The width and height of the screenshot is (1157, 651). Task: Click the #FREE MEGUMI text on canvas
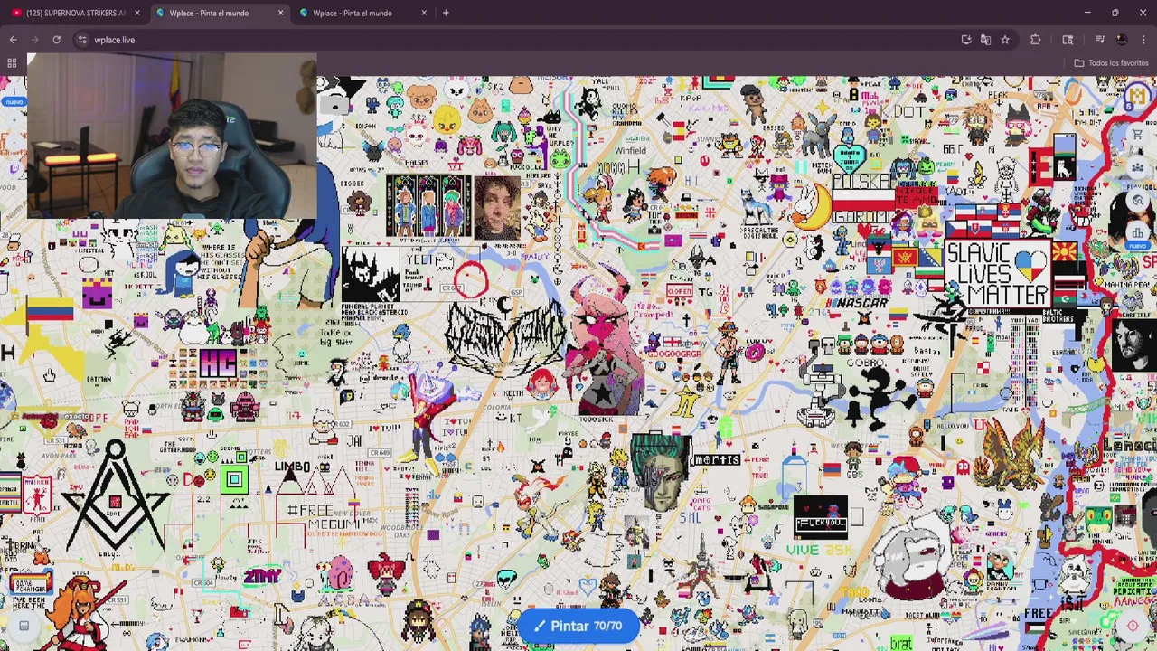click(323, 518)
